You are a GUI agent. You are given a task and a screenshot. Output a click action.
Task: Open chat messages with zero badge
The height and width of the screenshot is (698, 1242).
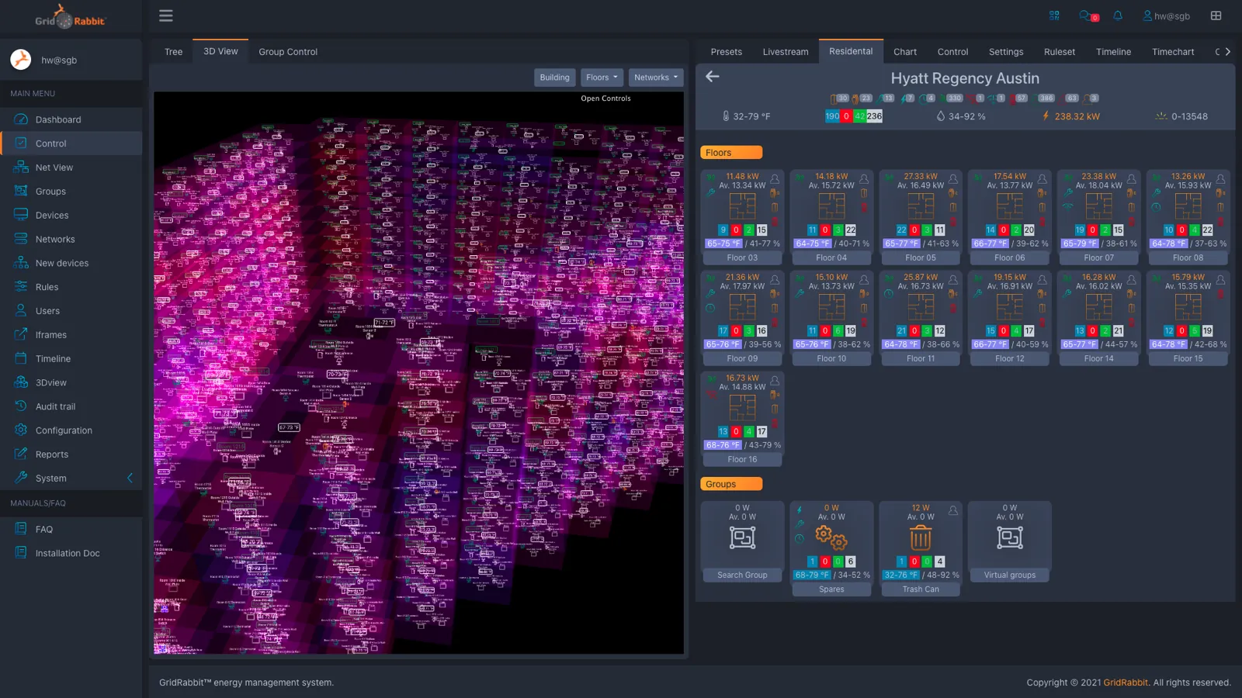[1088, 16]
